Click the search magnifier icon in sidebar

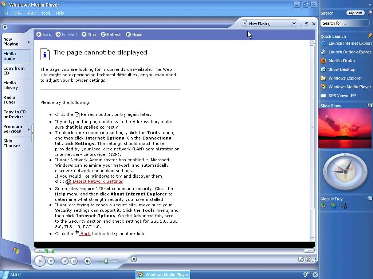coord(370,13)
